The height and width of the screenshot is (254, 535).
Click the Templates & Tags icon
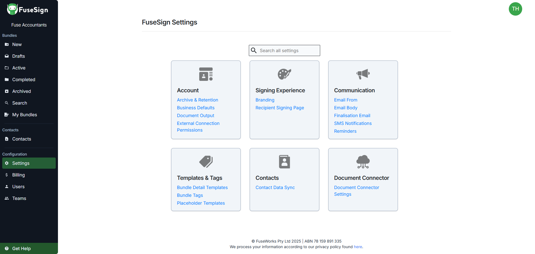(x=206, y=162)
